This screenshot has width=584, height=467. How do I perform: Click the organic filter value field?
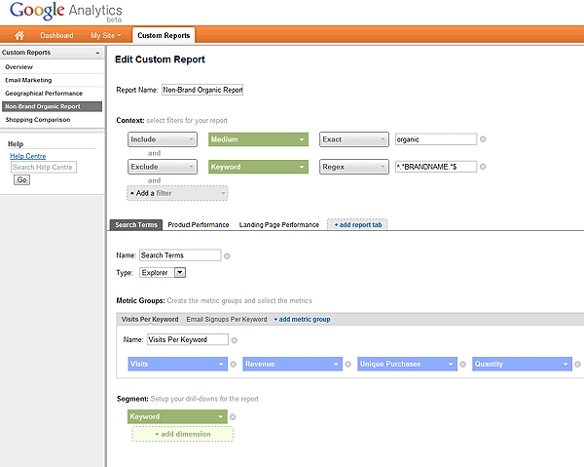[436, 139]
